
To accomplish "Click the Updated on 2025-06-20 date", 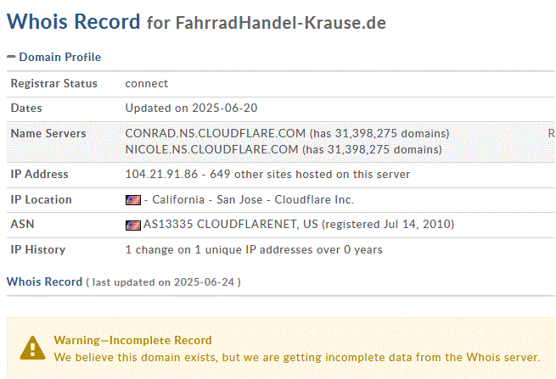I will [x=192, y=108].
